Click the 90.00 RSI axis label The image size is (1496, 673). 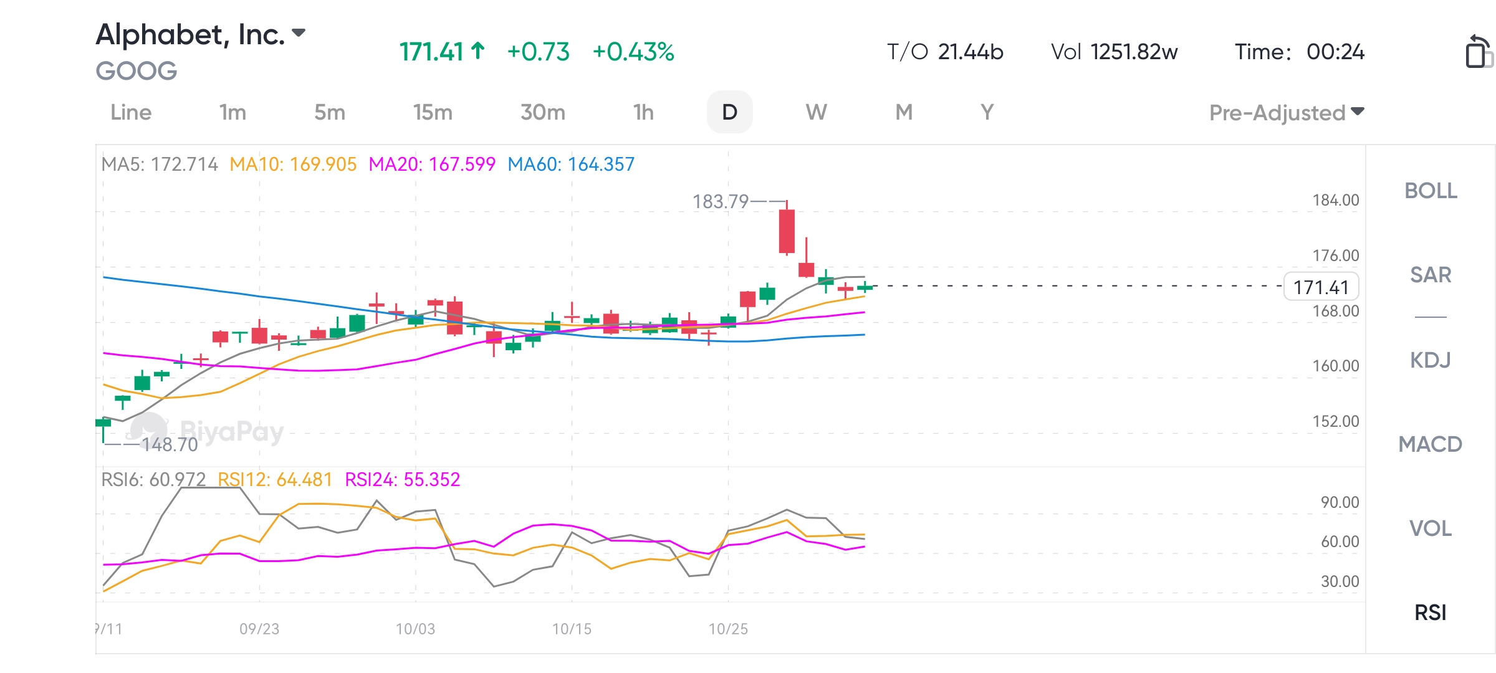click(x=1340, y=502)
